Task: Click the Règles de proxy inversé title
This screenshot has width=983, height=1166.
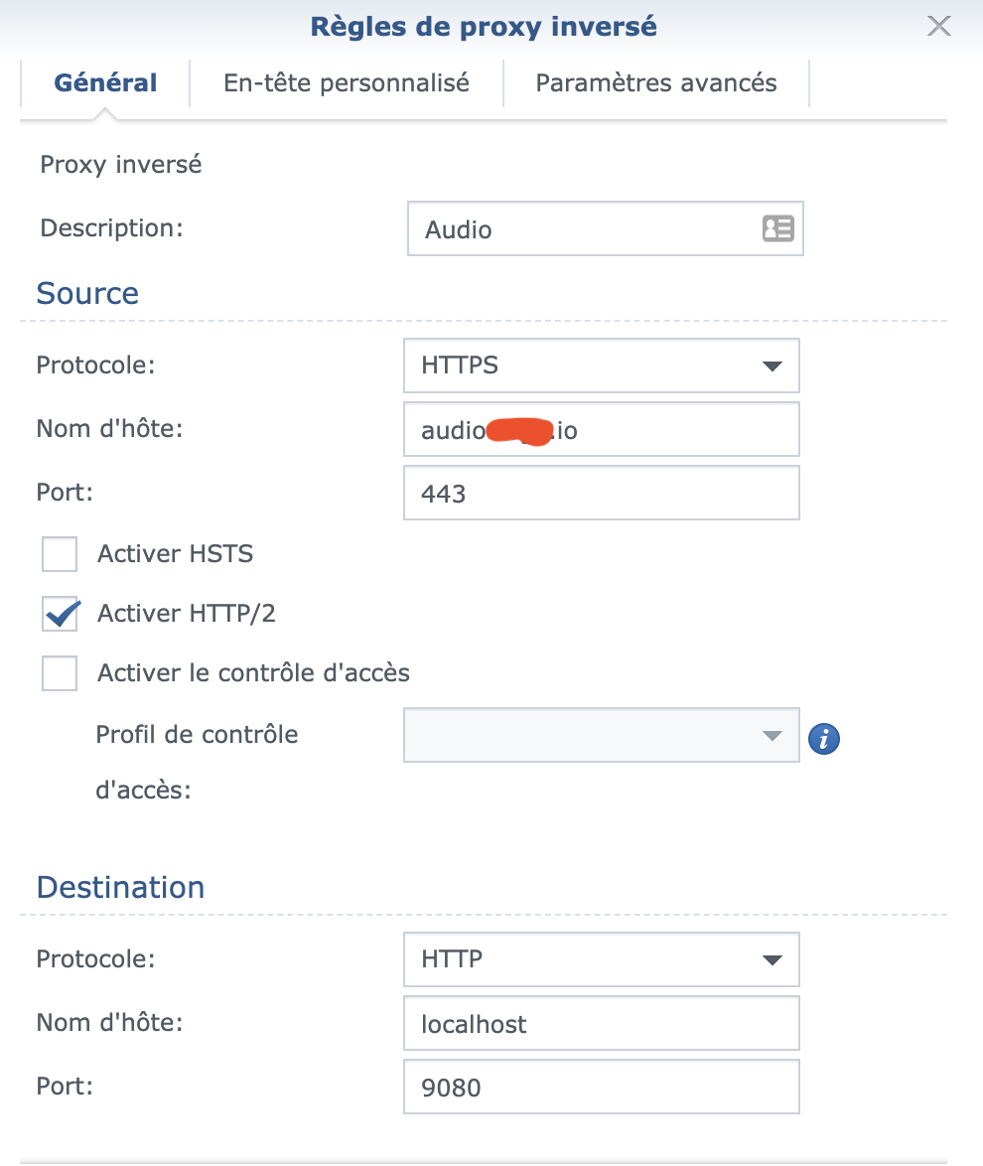Action: (x=484, y=27)
